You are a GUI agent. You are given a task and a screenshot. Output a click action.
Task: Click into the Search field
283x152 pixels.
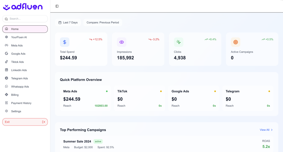pos(27,19)
